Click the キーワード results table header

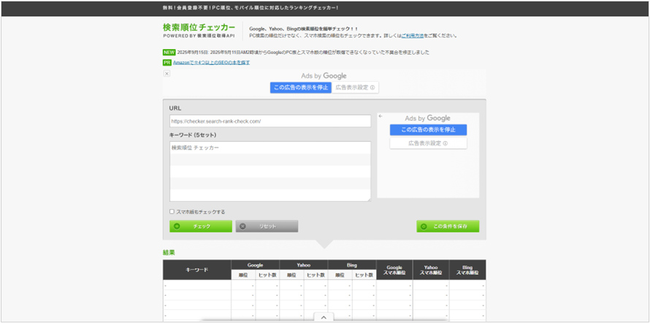click(196, 270)
